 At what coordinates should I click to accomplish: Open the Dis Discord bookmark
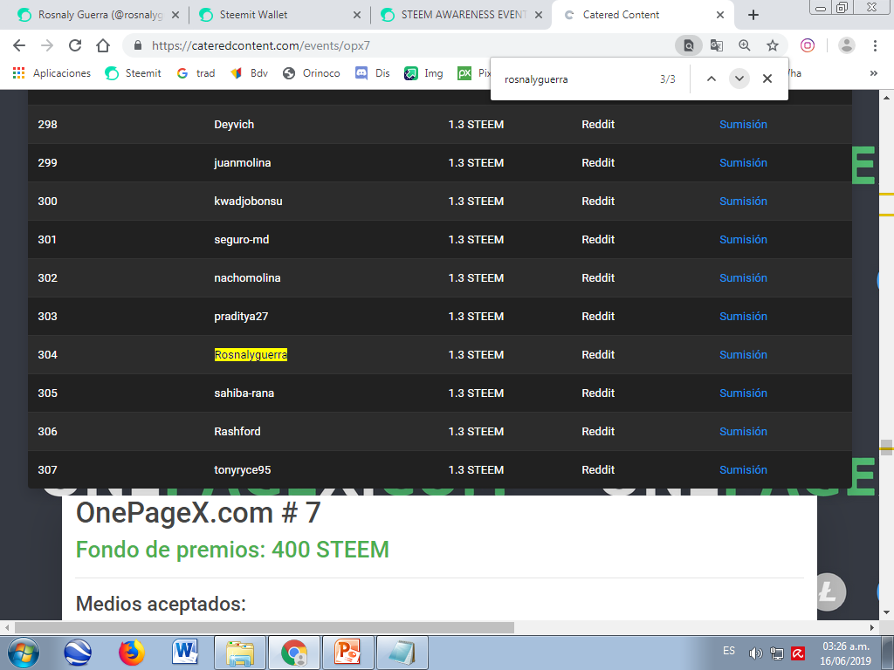point(372,73)
